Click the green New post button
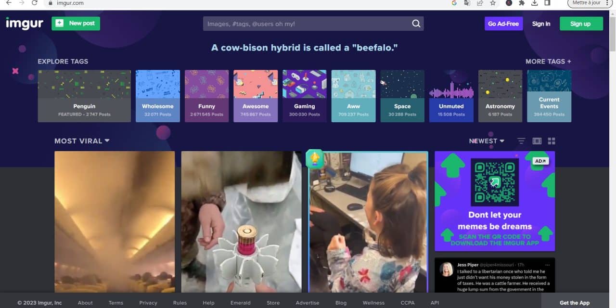 click(76, 24)
